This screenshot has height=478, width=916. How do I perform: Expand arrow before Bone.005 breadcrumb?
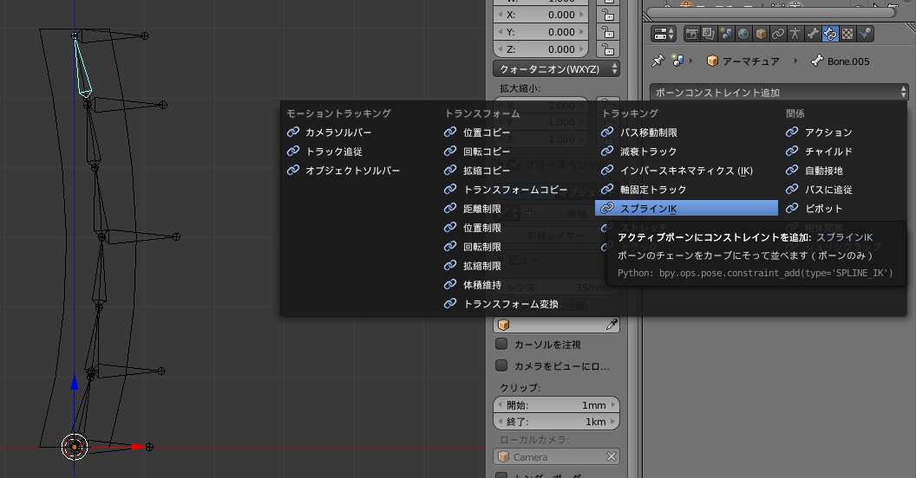tap(795, 61)
